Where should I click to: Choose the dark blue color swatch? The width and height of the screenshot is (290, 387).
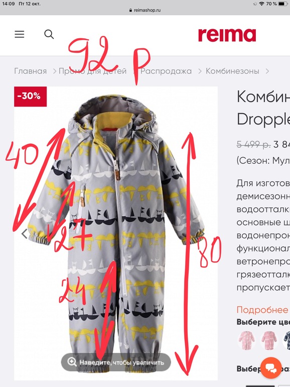point(287,341)
